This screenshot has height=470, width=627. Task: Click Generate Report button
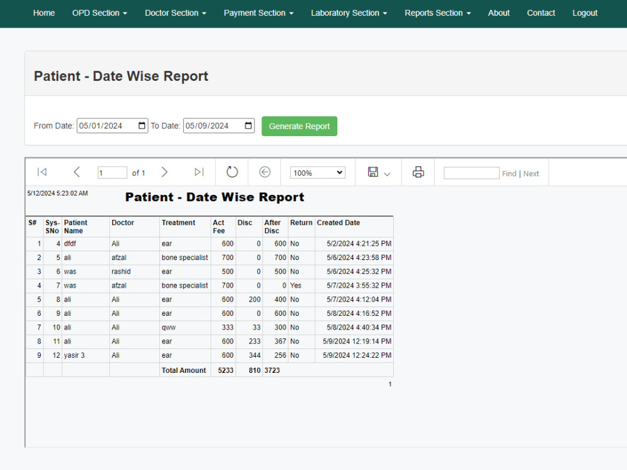tap(300, 127)
